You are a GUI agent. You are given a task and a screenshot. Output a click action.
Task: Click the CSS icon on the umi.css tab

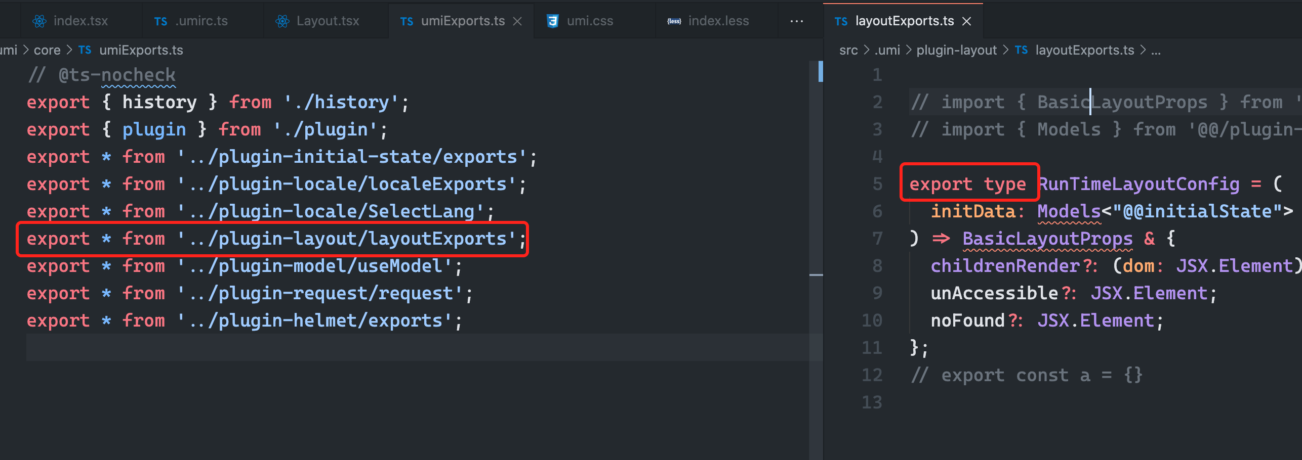[x=553, y=21]
